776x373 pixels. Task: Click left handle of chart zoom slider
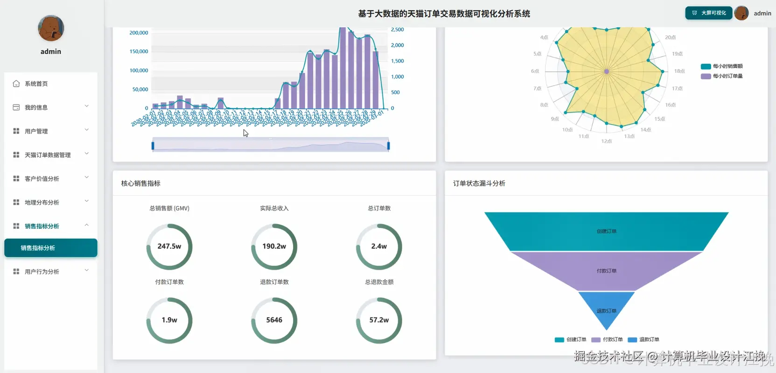[x=153, y=146]
